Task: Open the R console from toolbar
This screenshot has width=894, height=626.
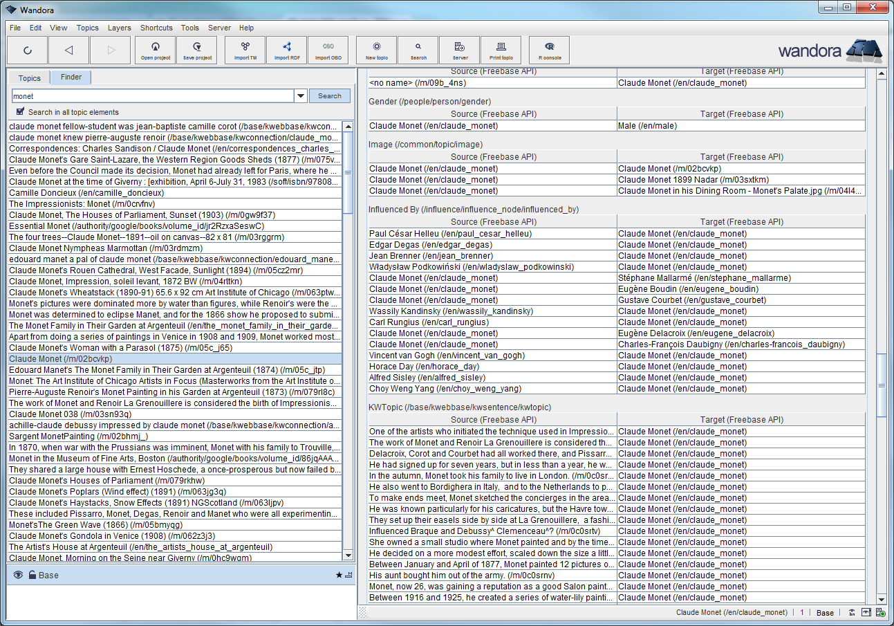Action: 549,50
